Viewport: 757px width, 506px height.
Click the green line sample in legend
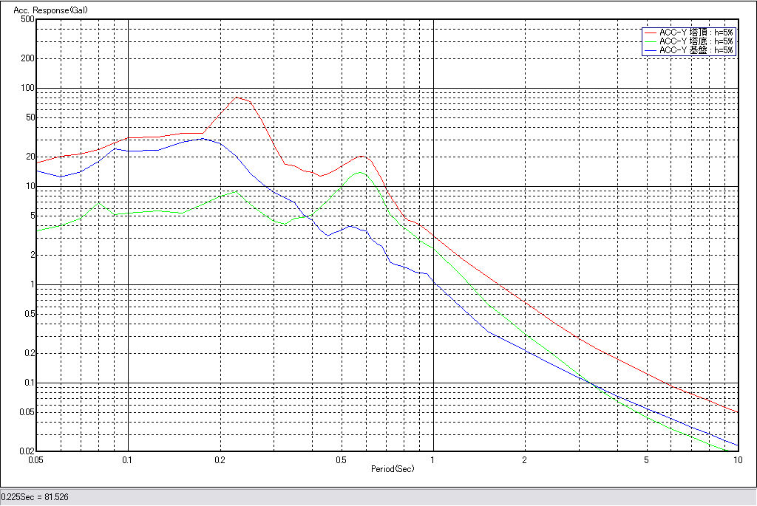651,41
